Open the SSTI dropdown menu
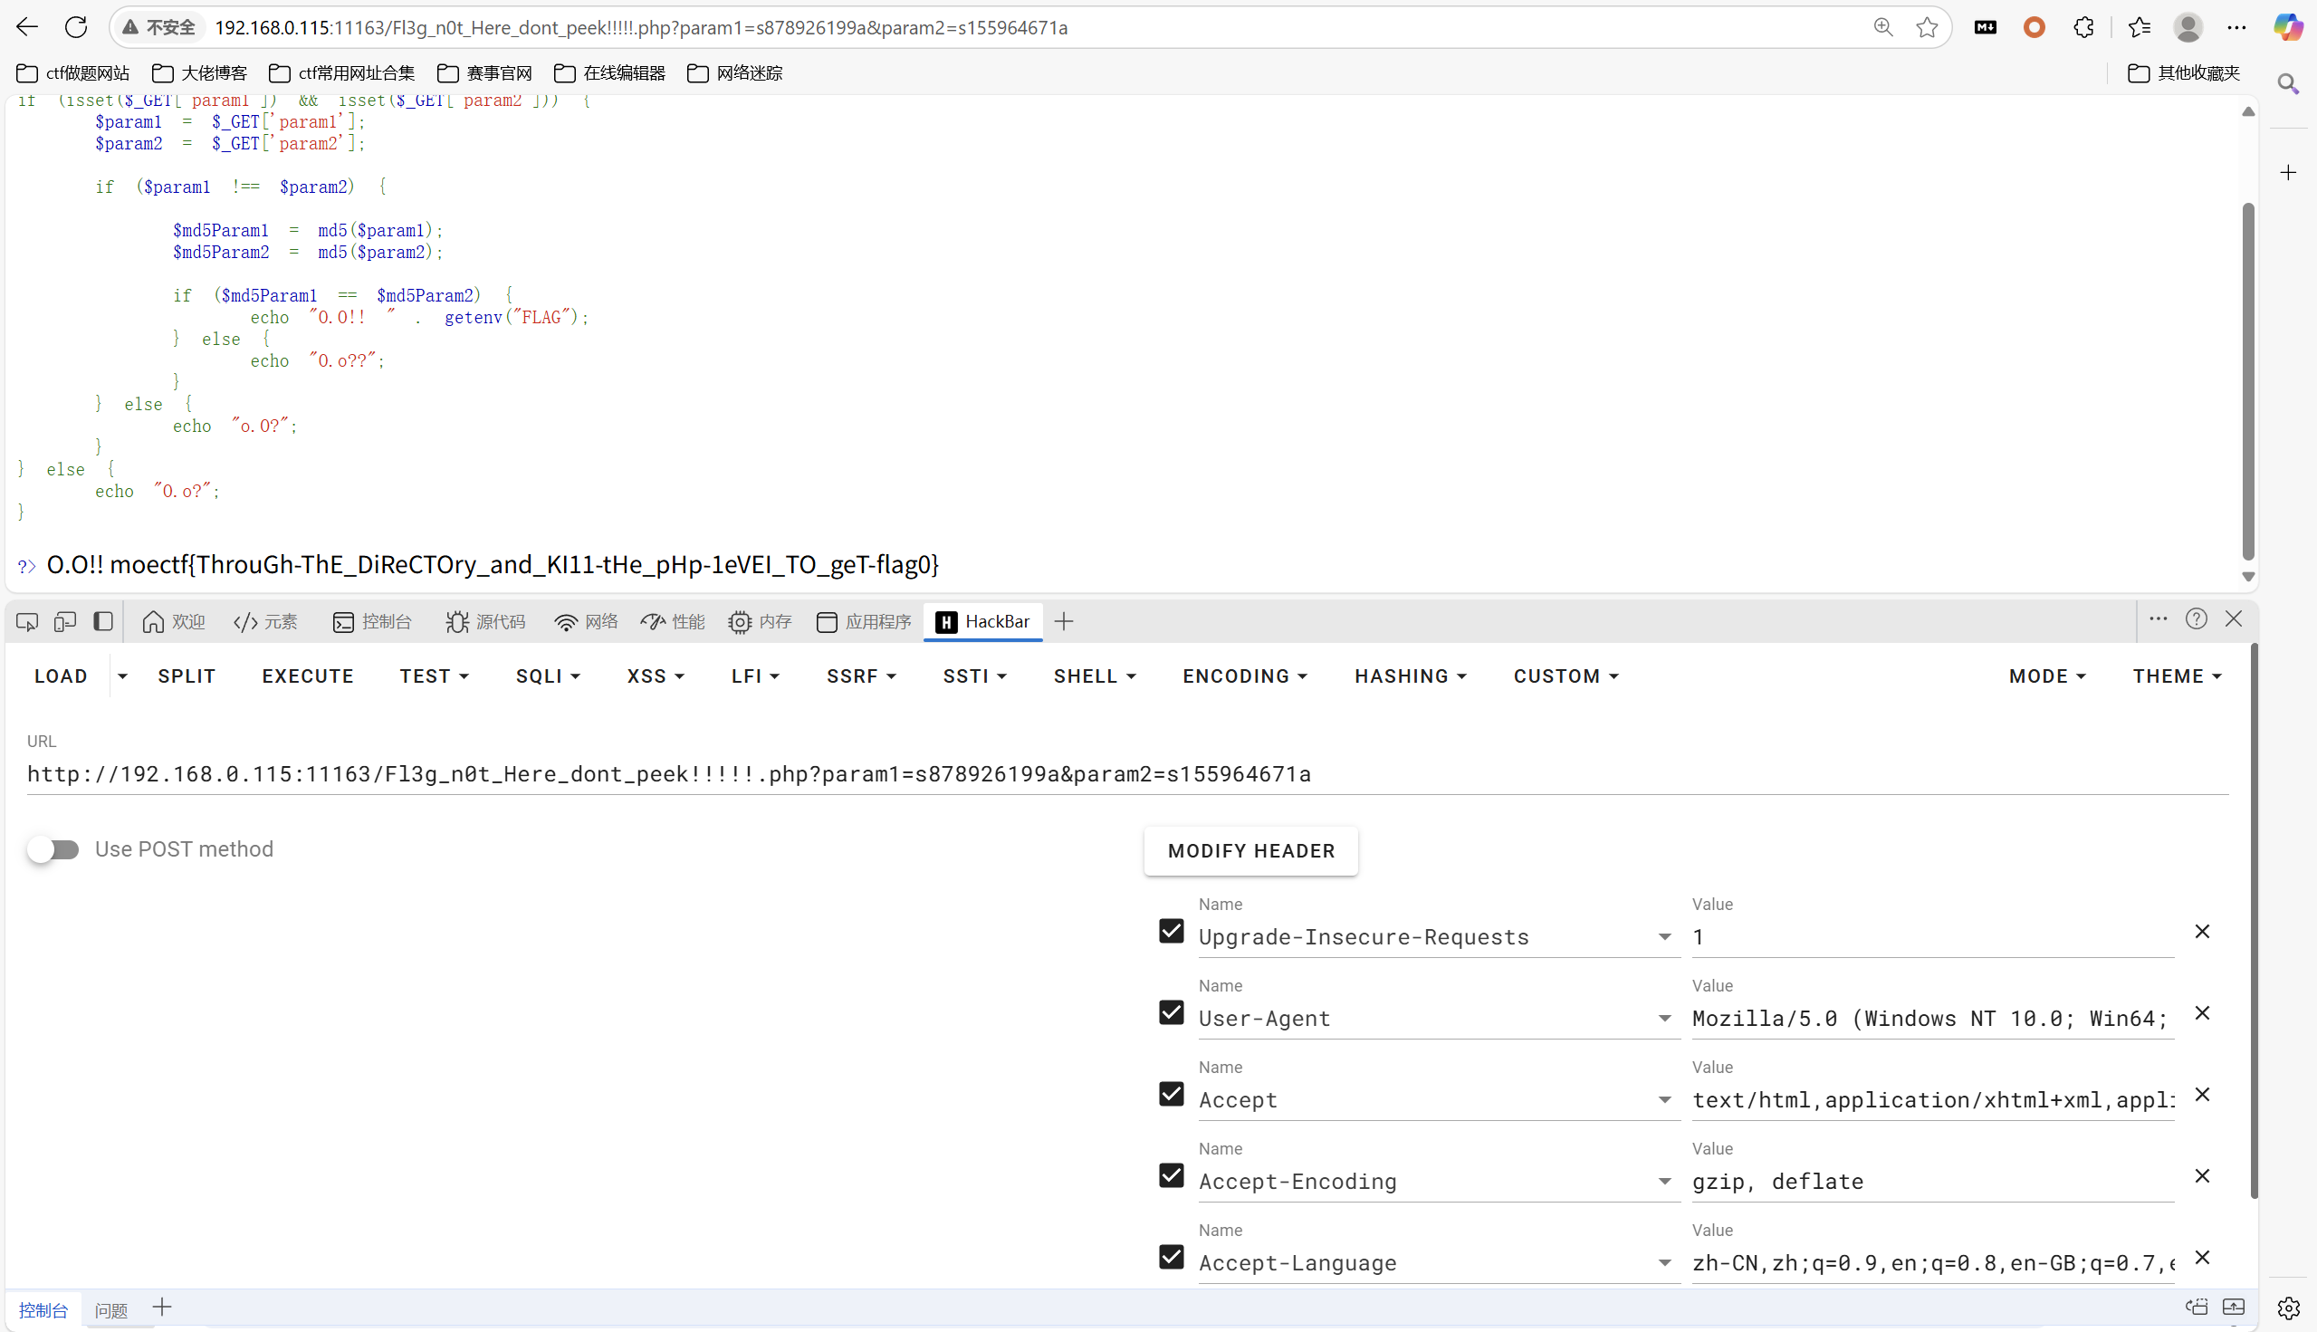 coord(975,676)
